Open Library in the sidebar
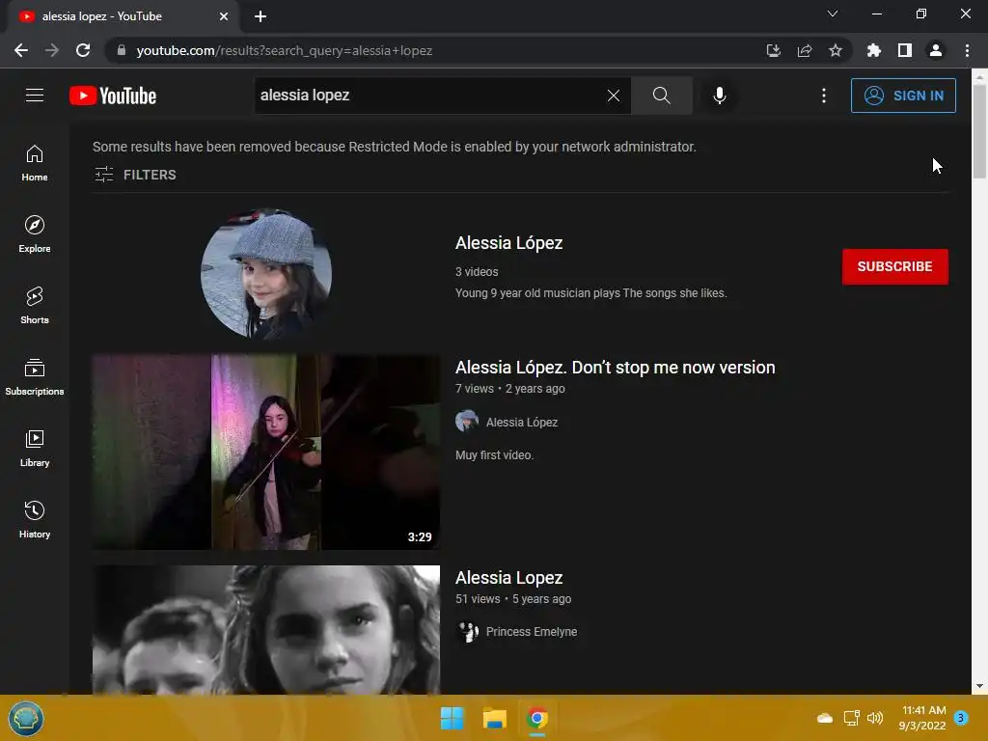This screenshot has width=988, height=741. 35,448
